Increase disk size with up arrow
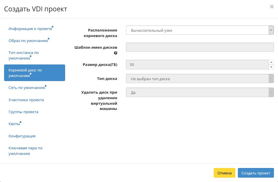The height and width of the screenshot is (182, 278). 271,62
